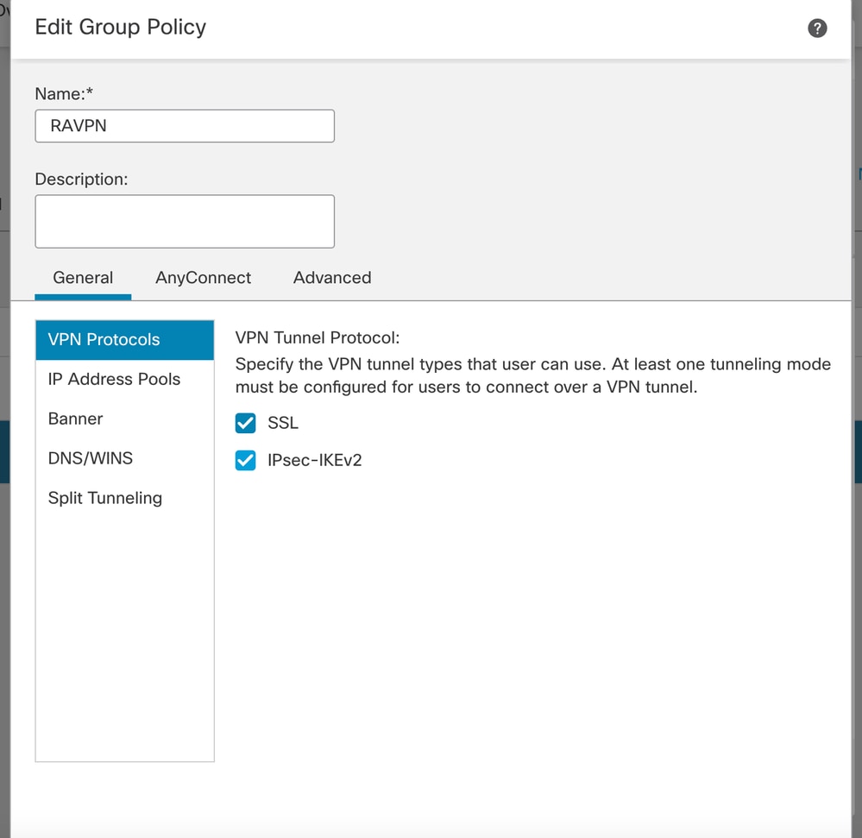Open the DNS/WINS section
The height and width of the screenshot is (838, 862).
tap(125, 458)
